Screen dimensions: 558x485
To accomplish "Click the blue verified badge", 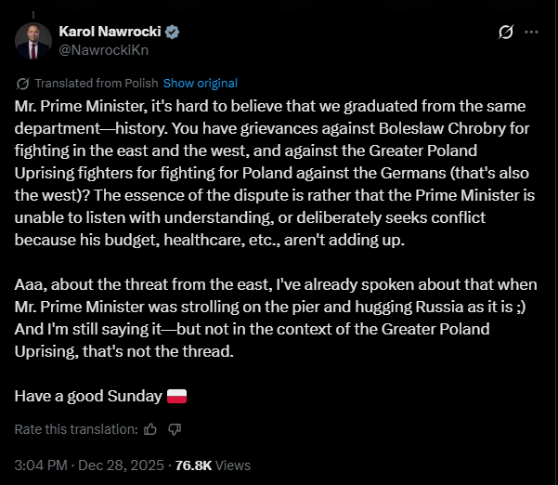I will [x=173, y=33].
